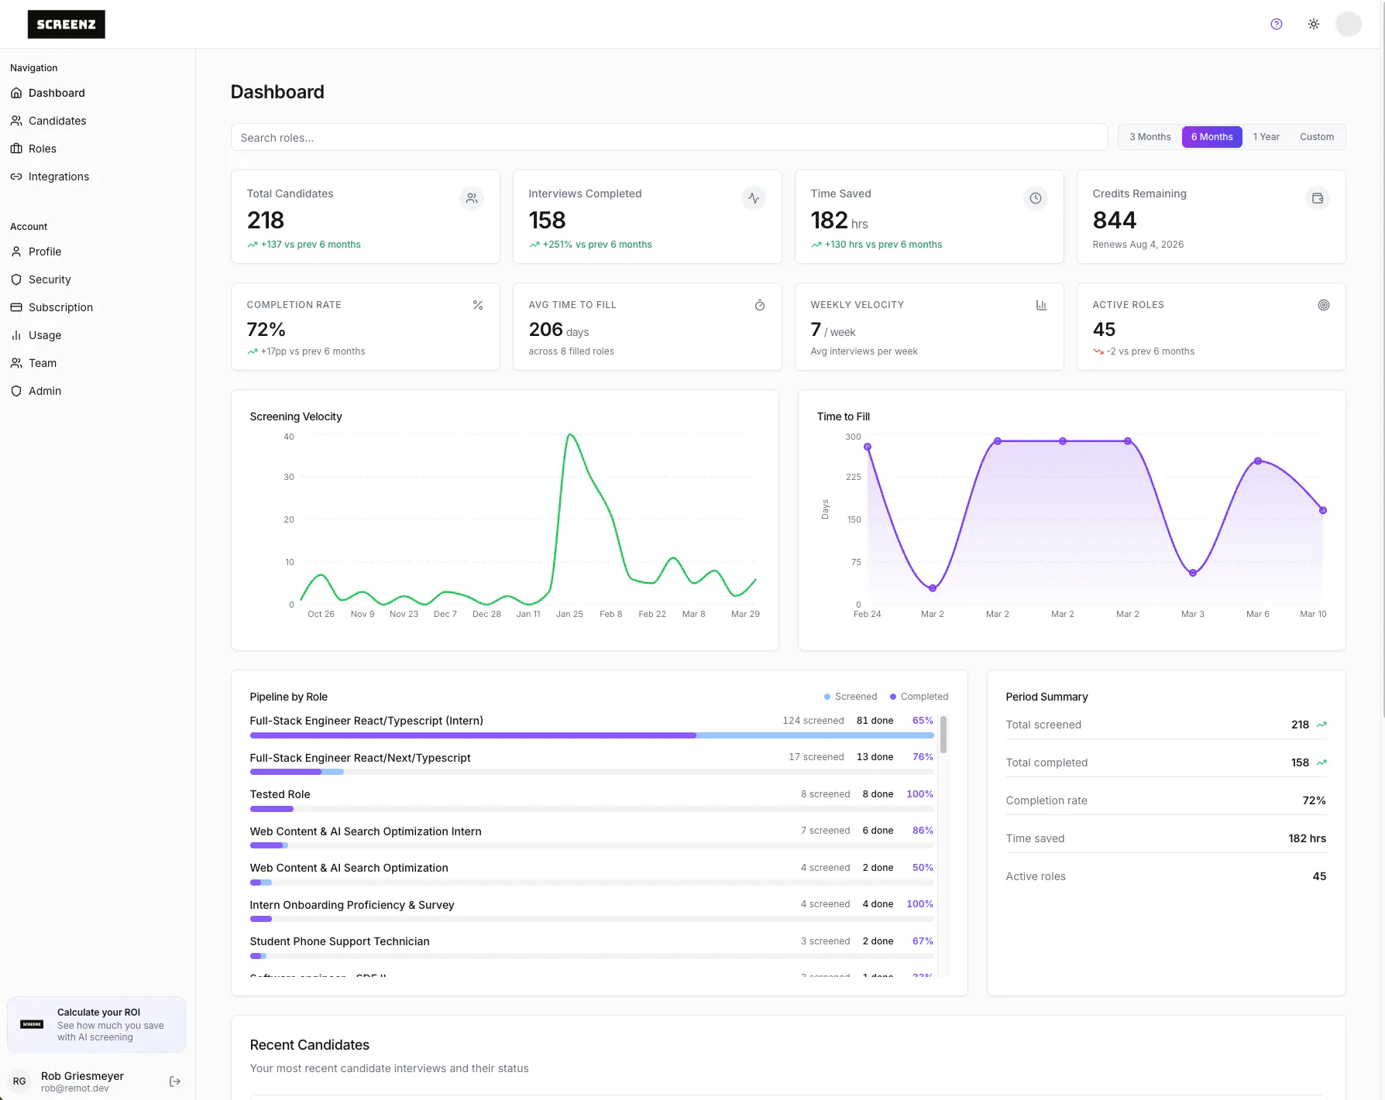The image size is (1385, 1100).
Task: Open Full-Stack Engineer React/Next/Typescript role
Action: tap(360, 758)
